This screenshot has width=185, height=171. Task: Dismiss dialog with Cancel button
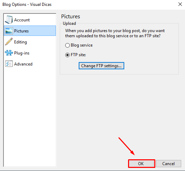[168, 163]
